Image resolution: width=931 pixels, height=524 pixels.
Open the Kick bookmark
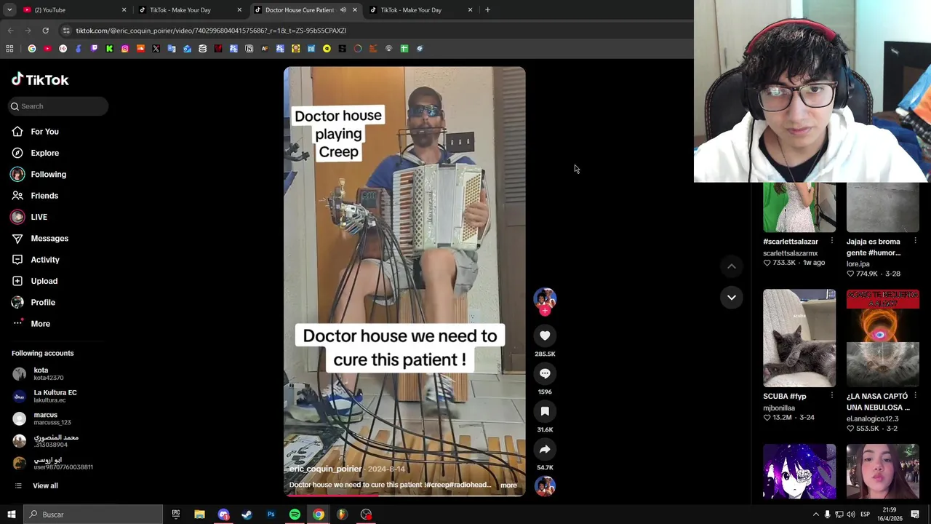click(x=109, y=49)
